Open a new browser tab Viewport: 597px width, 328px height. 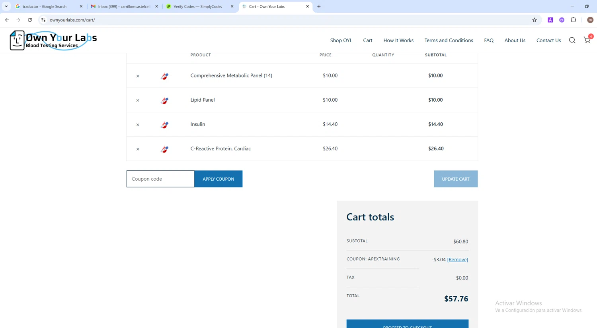[319, 6]
